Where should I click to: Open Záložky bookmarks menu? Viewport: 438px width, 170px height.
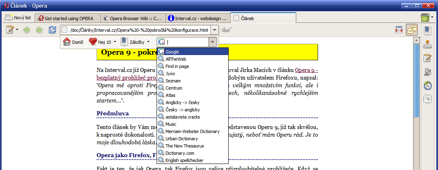135,42
